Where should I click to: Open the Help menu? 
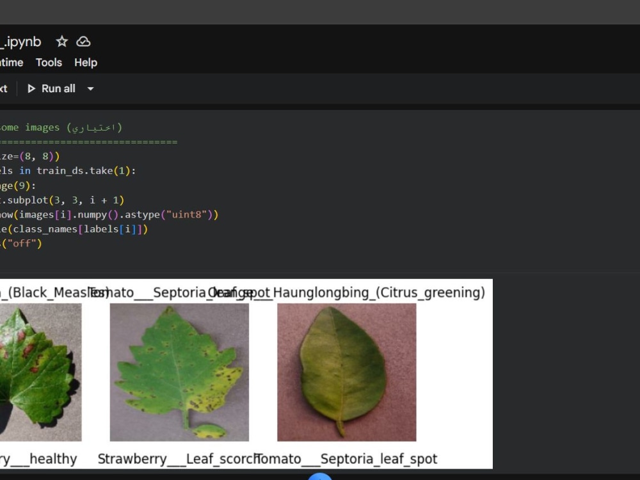pyautogui.click(x=86, y=63)
